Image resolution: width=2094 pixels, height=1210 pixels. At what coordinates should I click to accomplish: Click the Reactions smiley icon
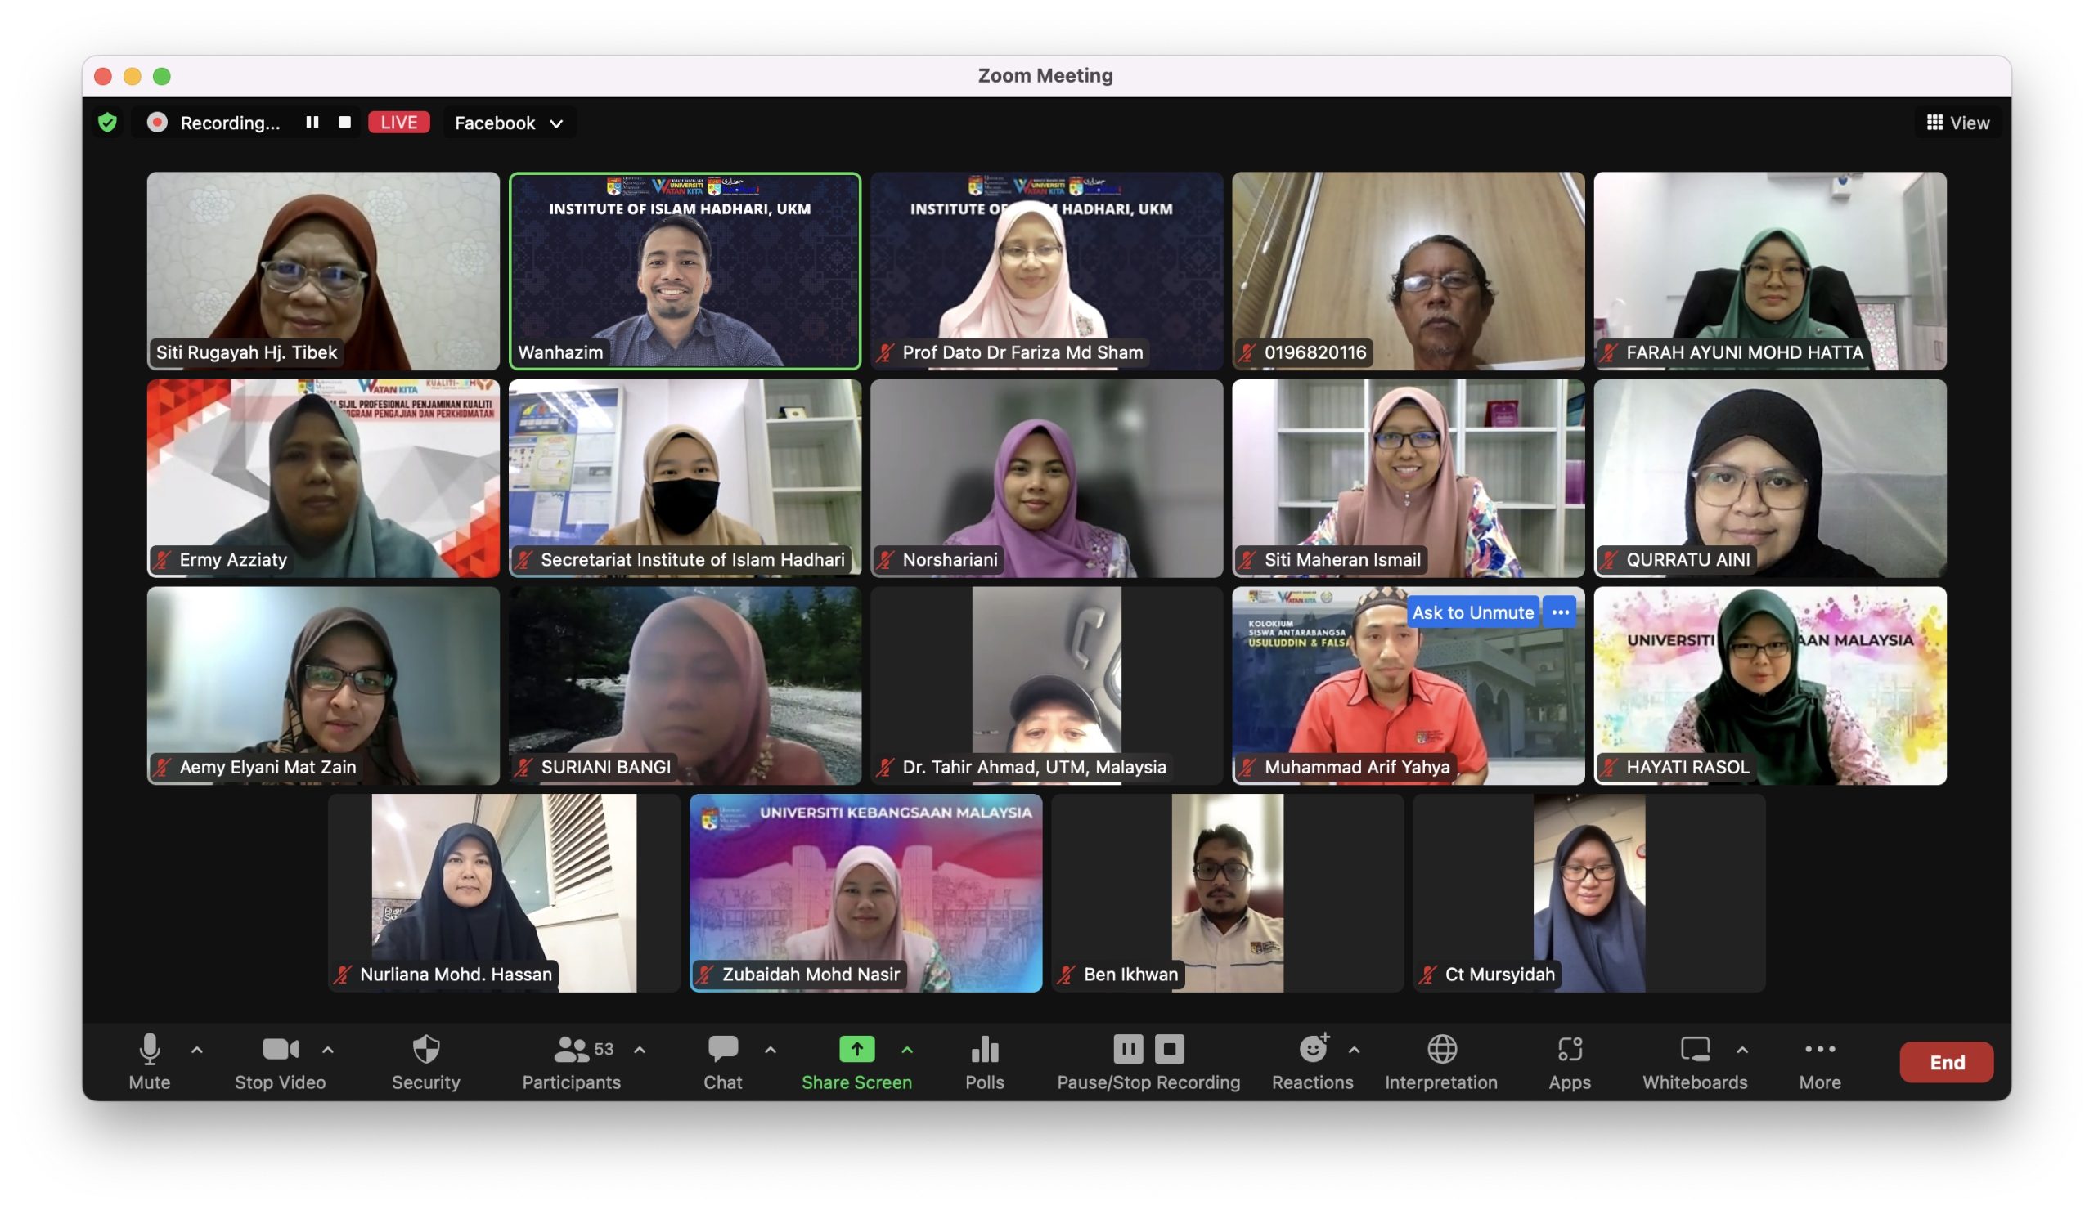tap(1312, 1051)
